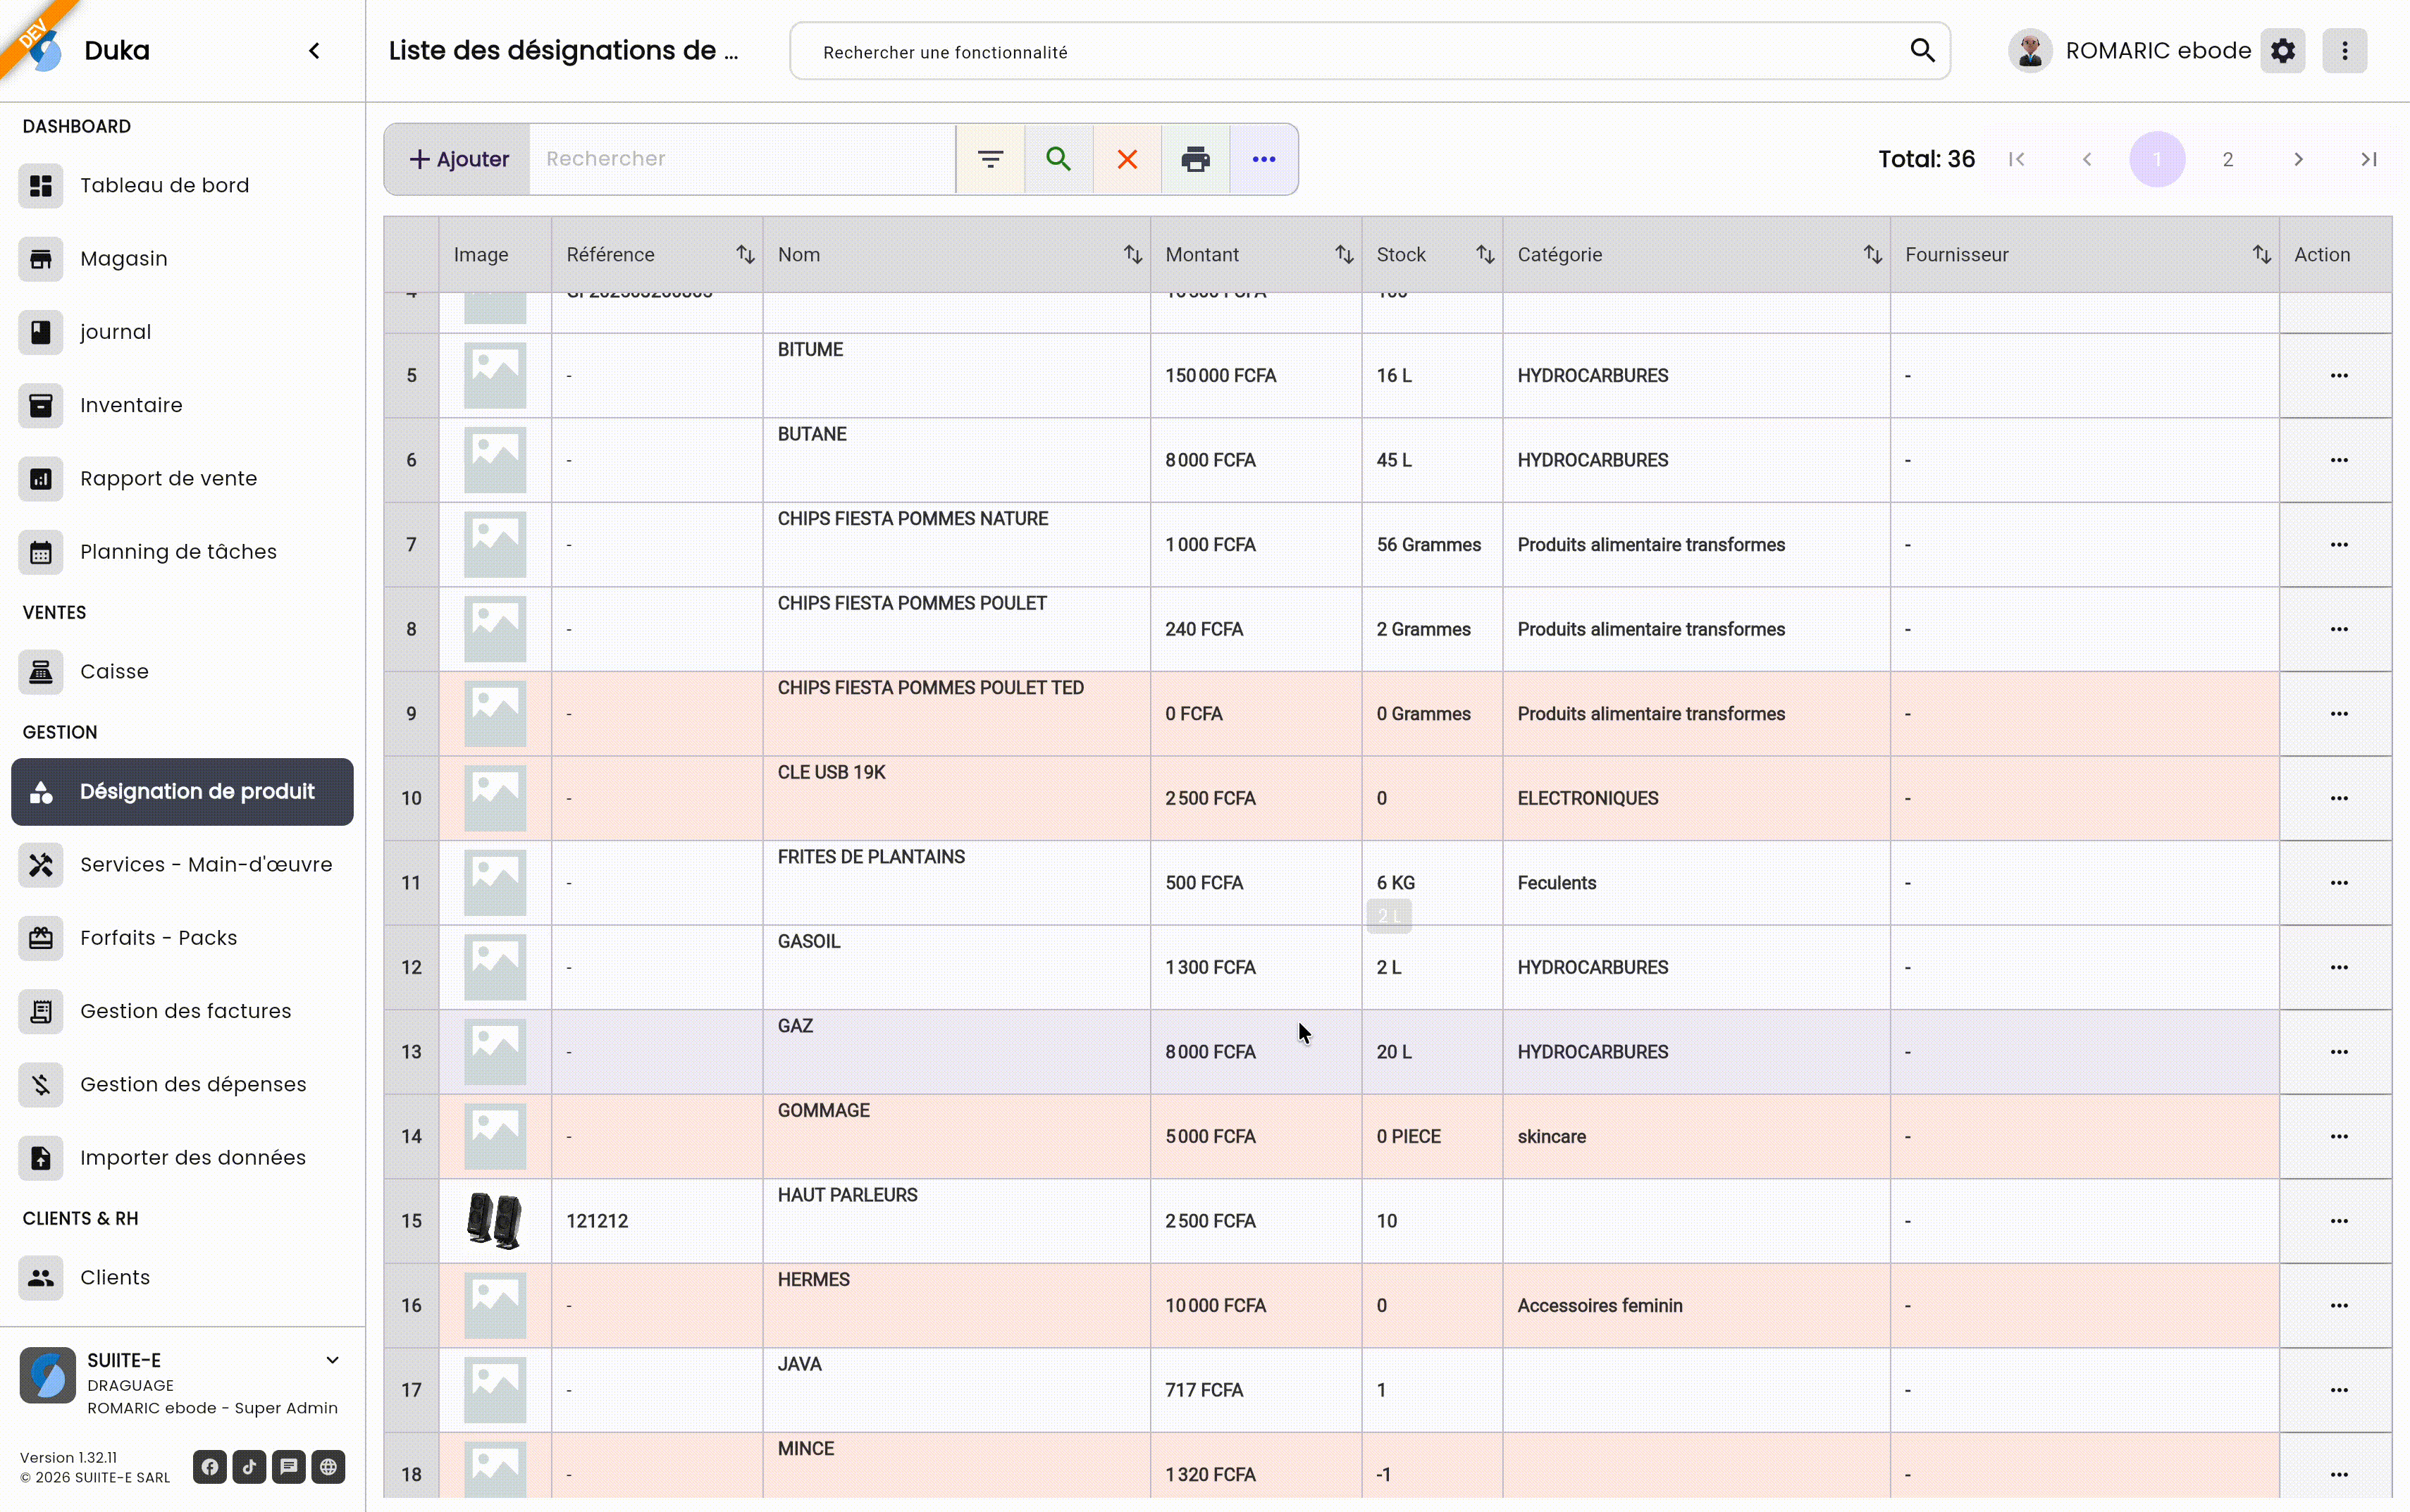Sort table by Montant column

1344,255
